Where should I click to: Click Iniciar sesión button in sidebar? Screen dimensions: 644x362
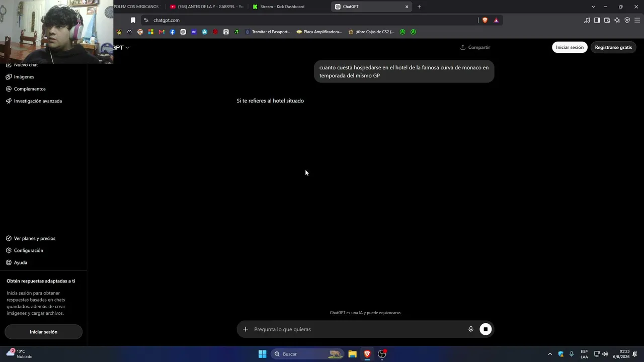[43, 332]
